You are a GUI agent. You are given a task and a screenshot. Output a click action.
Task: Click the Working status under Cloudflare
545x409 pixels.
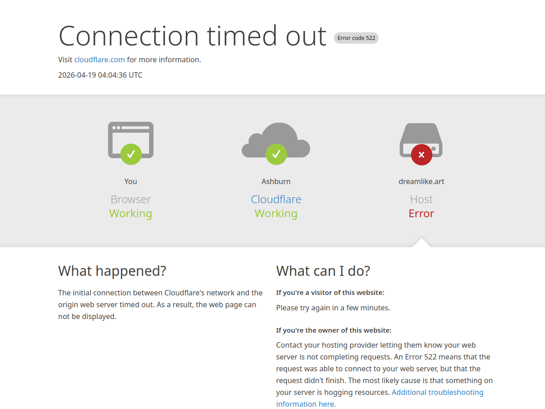(276, 214)
